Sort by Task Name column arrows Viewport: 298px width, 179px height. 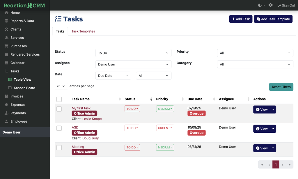pos(120,99)
